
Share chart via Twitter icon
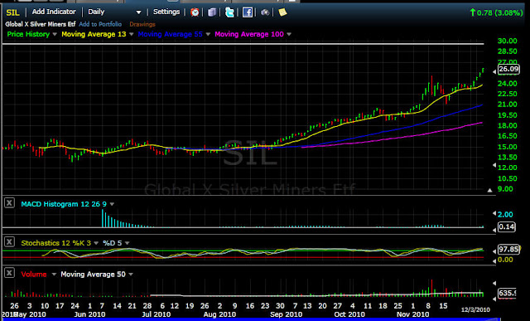click(x=229, y=12)
